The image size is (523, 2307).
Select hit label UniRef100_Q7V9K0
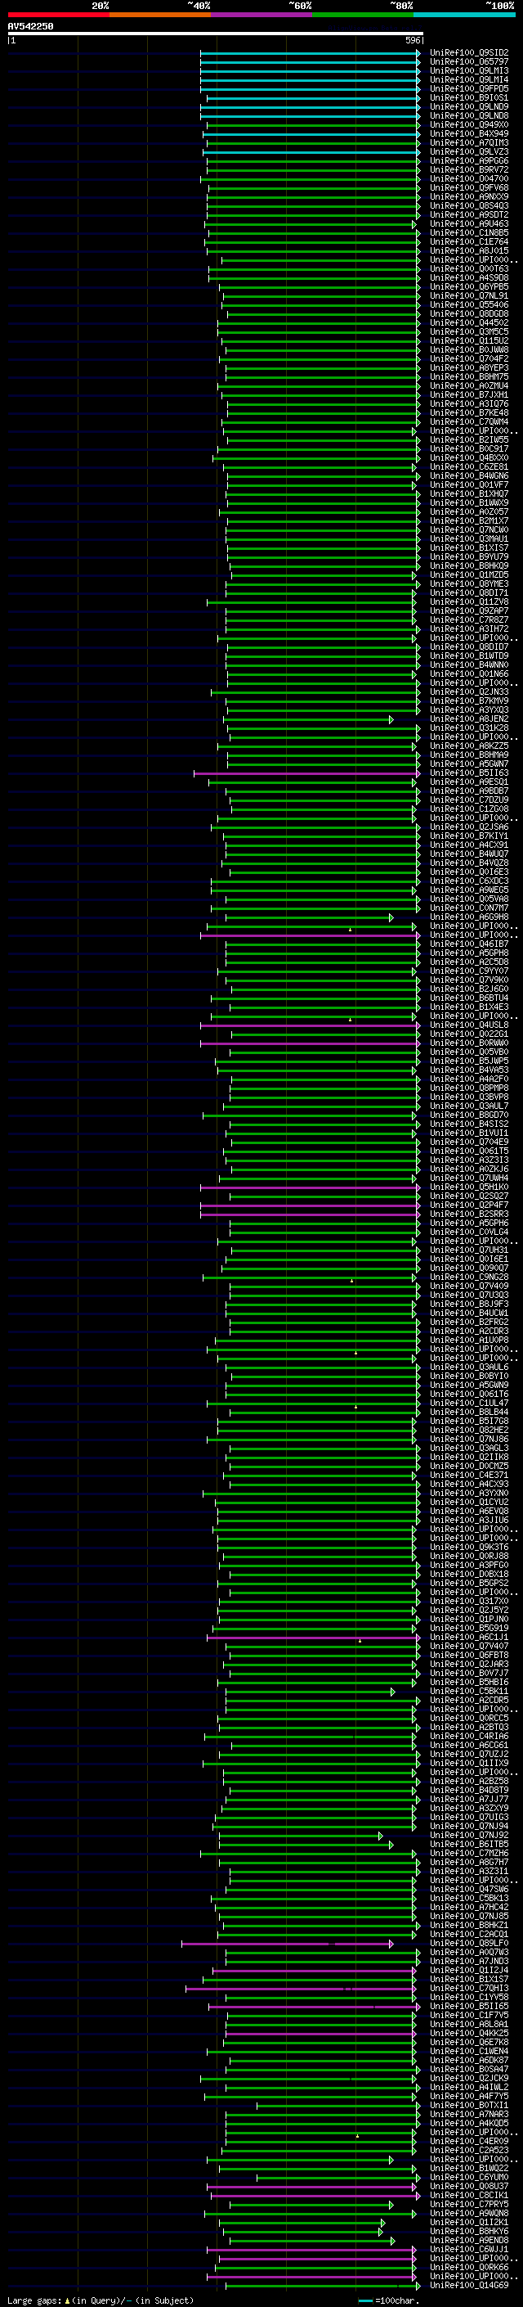[x=469, y=980]
